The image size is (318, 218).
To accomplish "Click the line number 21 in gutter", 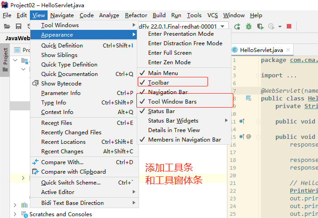I will coord(233,183).
